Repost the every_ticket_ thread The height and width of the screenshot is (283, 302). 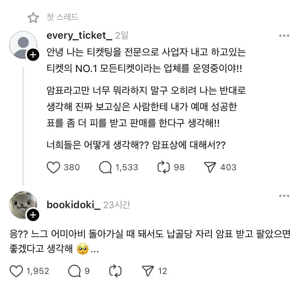click(164, 167)
